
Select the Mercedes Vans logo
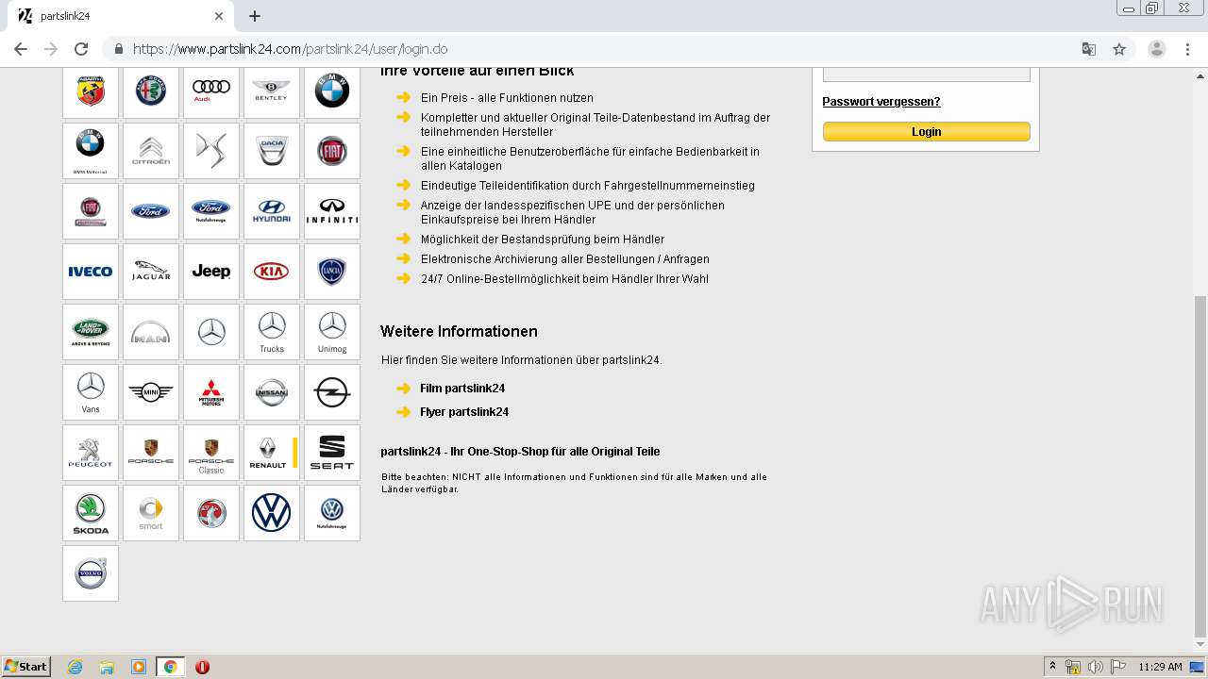[x=91, y=392]
